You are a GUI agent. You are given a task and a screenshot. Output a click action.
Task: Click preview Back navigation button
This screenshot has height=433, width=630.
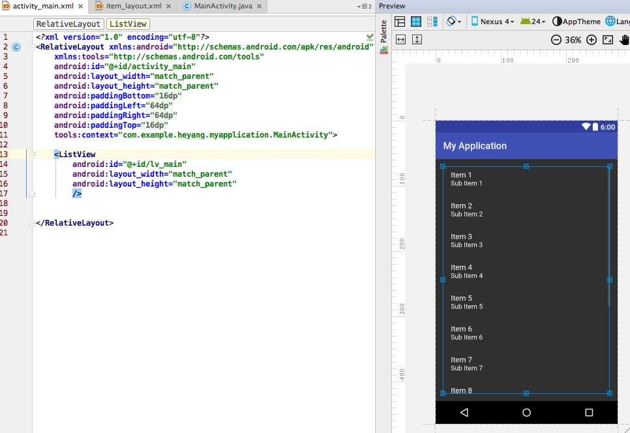pos(464,412)
